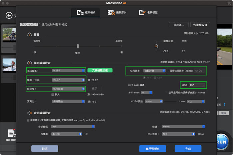233x155 pixels.
Task: Click the edit video scissors icon
Action: 111,12
